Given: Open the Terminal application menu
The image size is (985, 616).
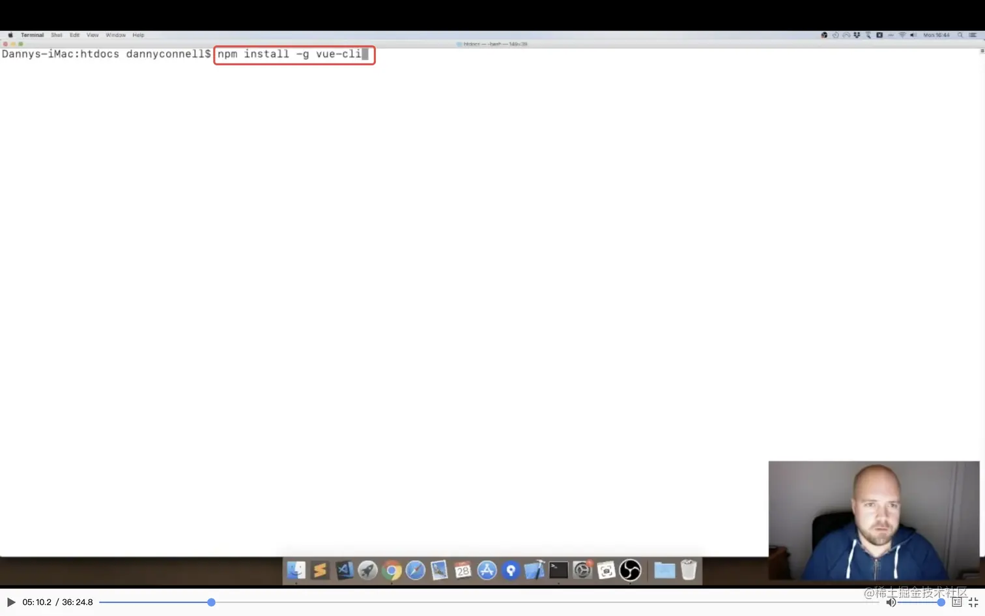Looking at the screenshot, I should pos(32,35).
